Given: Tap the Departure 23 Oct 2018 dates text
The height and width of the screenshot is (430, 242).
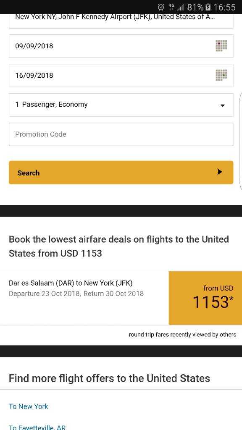Looking at the screenshot, I should 76,294.
